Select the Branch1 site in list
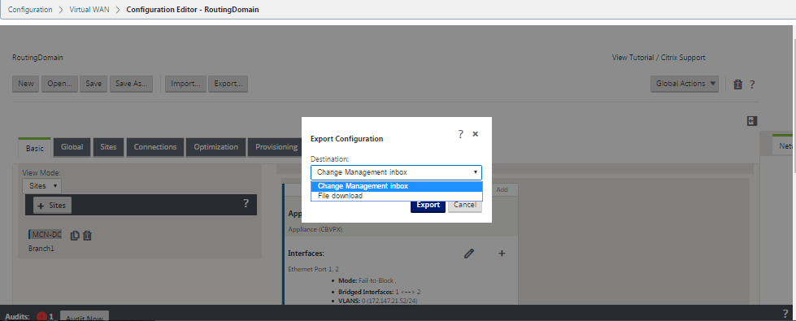 [x=41, y=249]
